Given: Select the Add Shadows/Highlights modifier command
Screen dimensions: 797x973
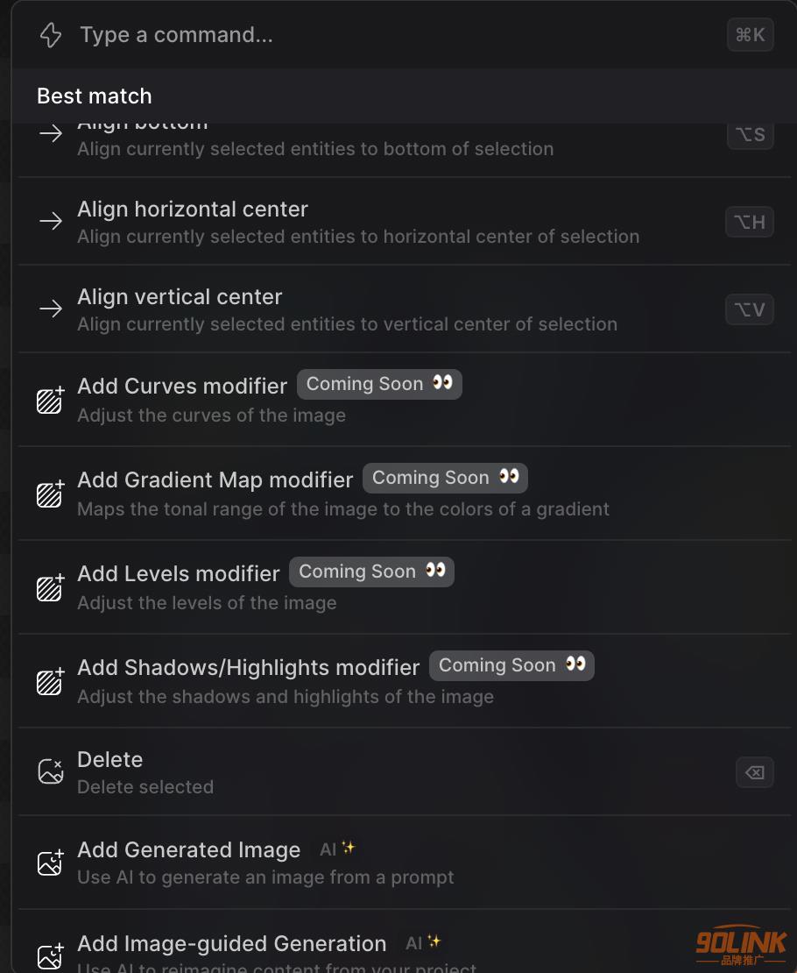Looking at the screenshot, I should coord(404,681).
